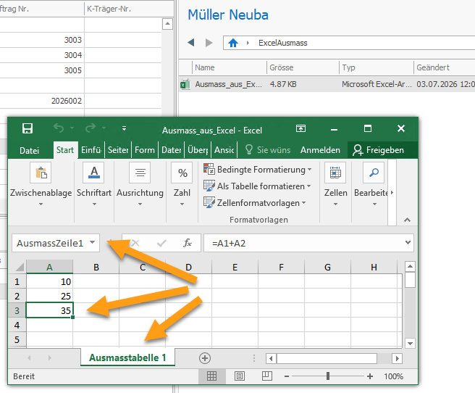The image size is (475, 393).
Task: Open the Zwischenablage clipboard group
Action: [41, 185]
